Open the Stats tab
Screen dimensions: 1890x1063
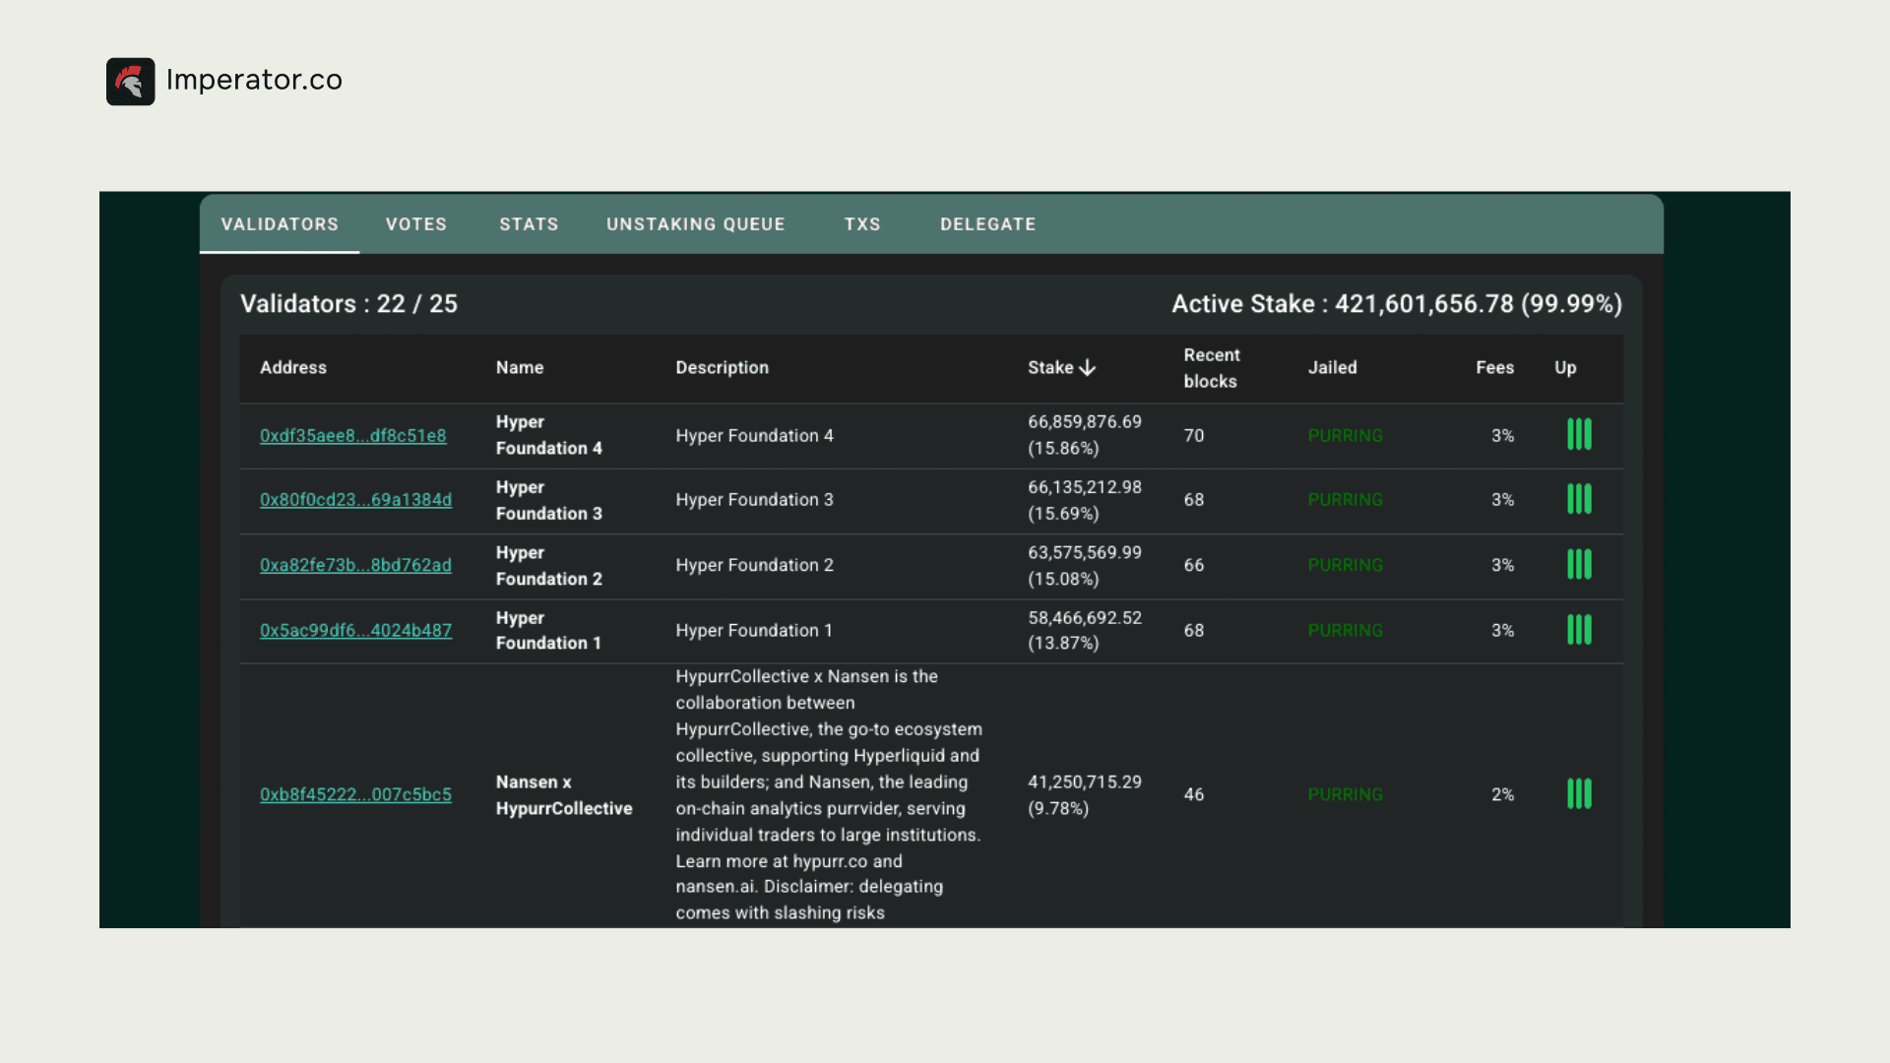coord(529,224)
